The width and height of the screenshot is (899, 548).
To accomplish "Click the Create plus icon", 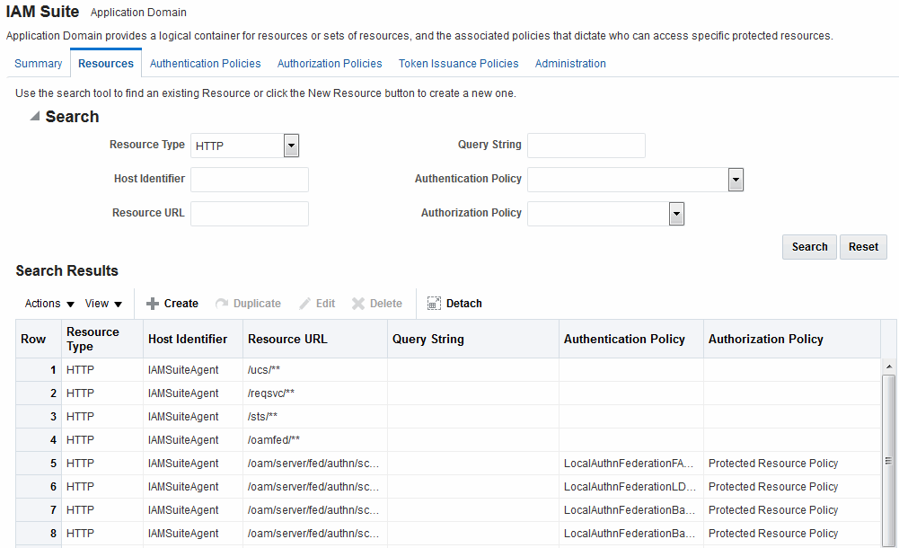I will point(152,304).
